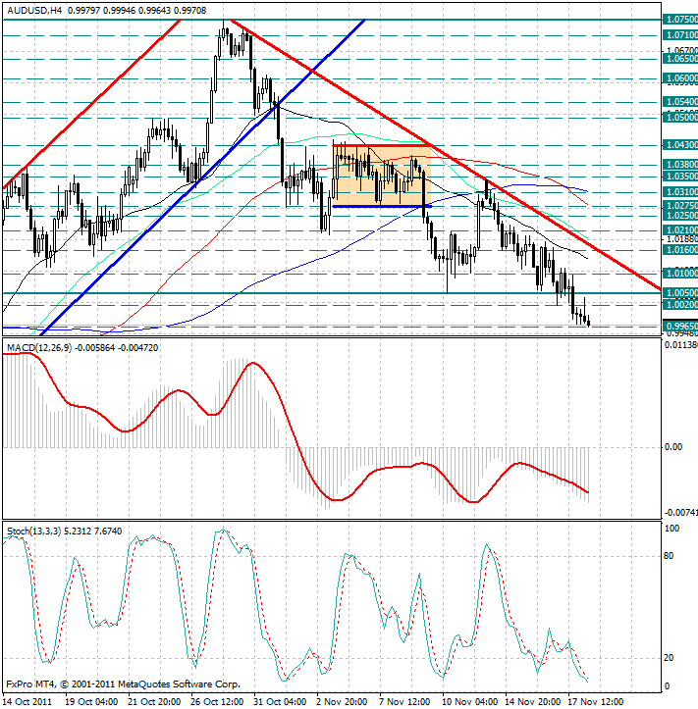This screenshot has height=709, width=698.
Task: Click the 1.0600 price level label
Action: click(x=680, y=78)
